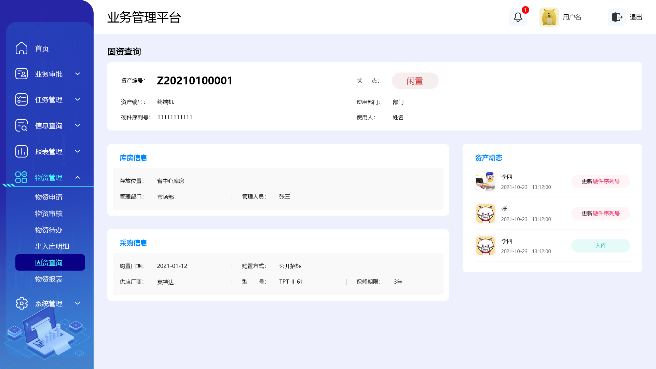
Task: Open the 物资报表 menu entry
Action: (x=49, y=279)
